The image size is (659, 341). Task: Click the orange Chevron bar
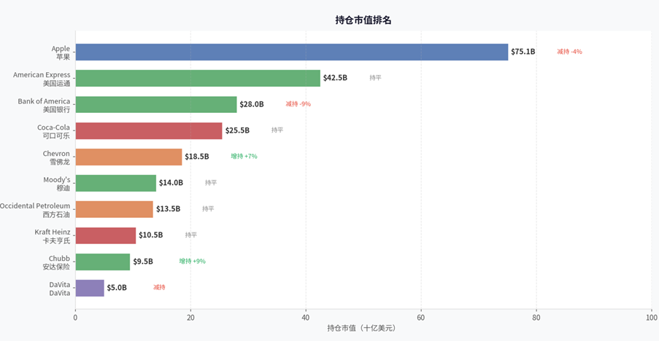click(x=128, y=157)
